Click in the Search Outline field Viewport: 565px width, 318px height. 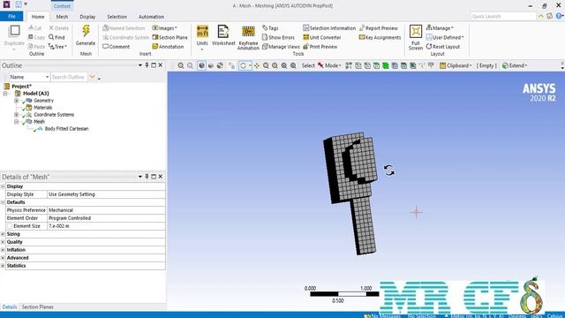coord(69,77)
